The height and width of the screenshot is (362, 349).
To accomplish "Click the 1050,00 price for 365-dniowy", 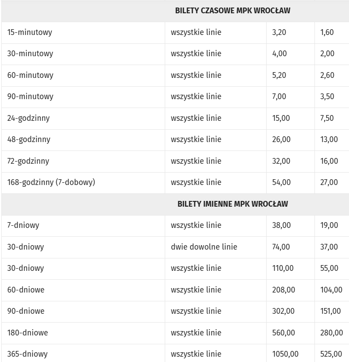I will point(285,354).
